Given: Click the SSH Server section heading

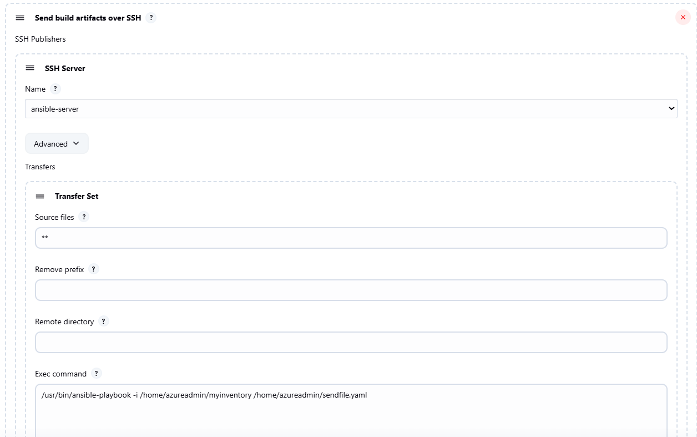Looking at the screenshot, I should click(65, 68).
